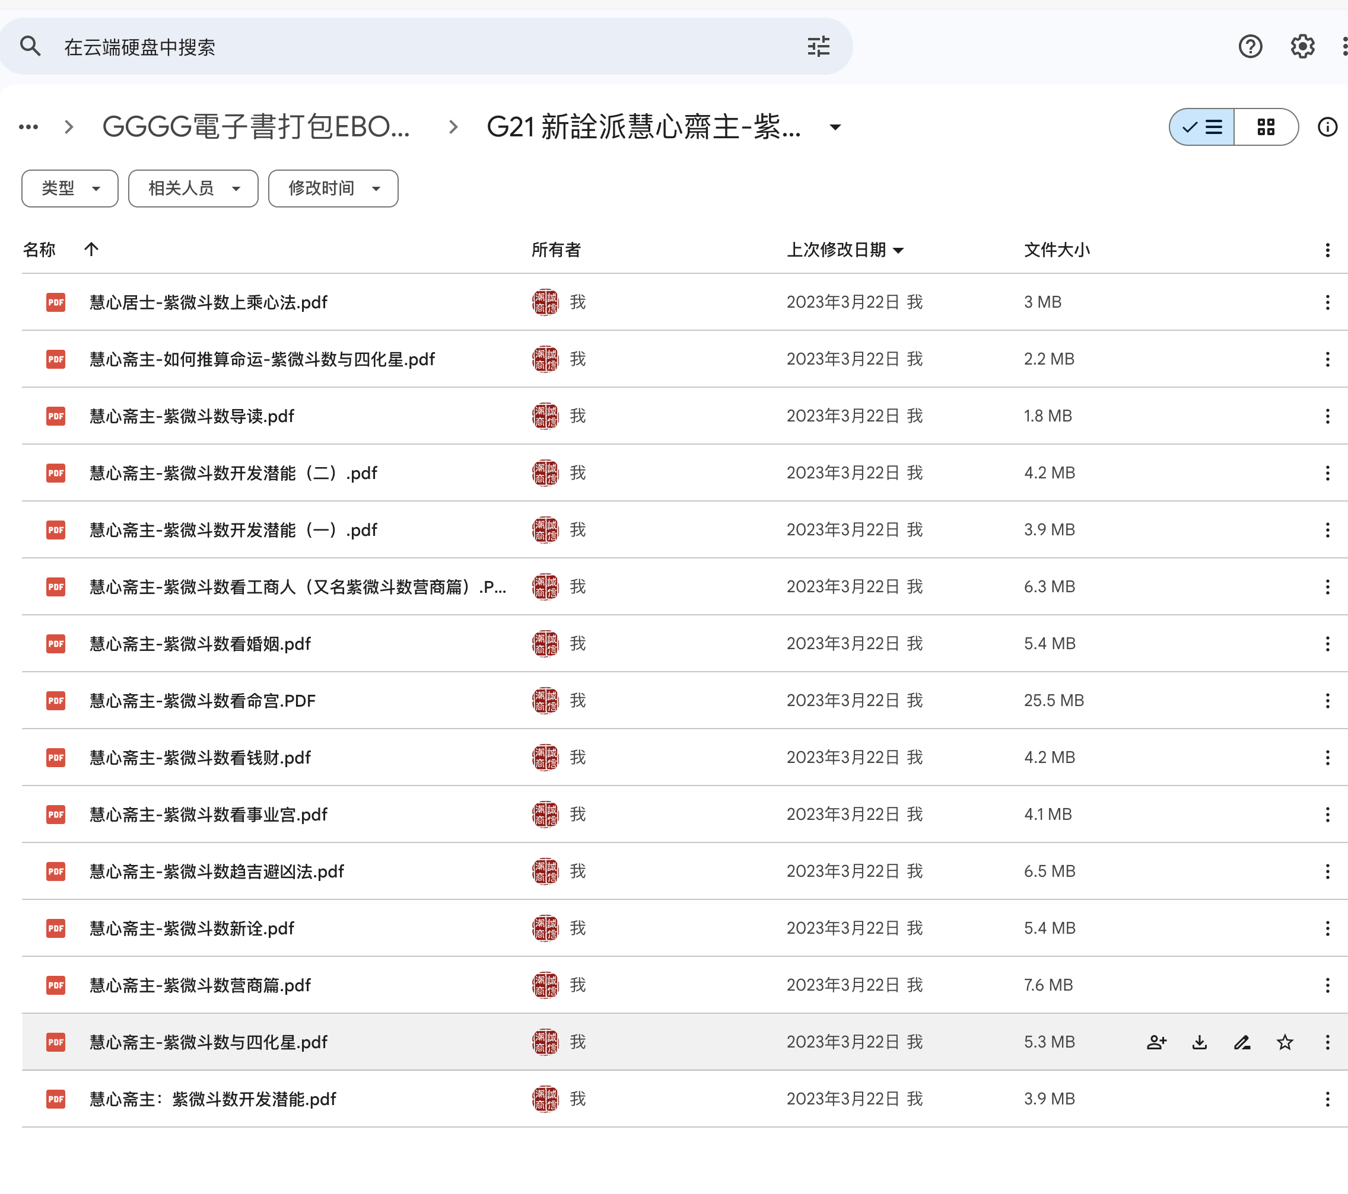Star 慧心斋主-紫微斗数与四化星.pdf
This screenshot has height=1194, width=1348.
1285,1042
